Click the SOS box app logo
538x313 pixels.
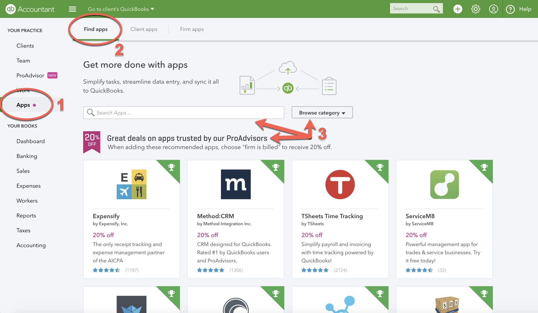[446, 305]
